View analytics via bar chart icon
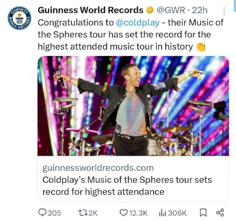 coord(162,213)
